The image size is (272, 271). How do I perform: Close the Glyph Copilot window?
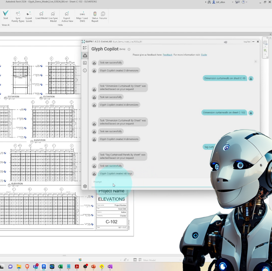click(x=258, y=42)
